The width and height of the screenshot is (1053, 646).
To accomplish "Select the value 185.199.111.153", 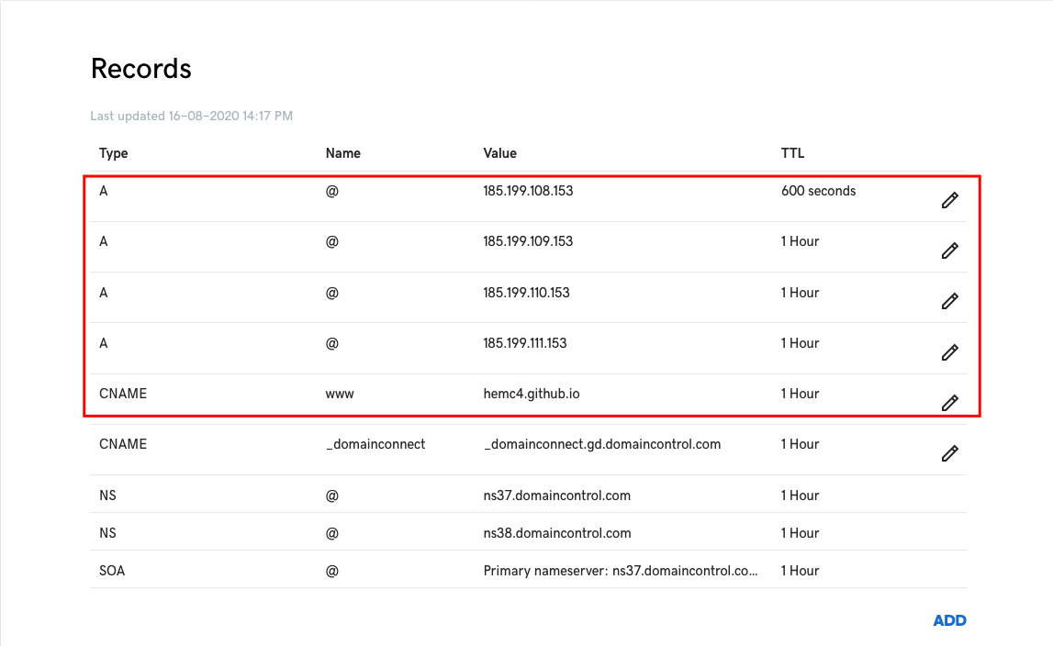I will pyautogui.click(x=525, y=343).
